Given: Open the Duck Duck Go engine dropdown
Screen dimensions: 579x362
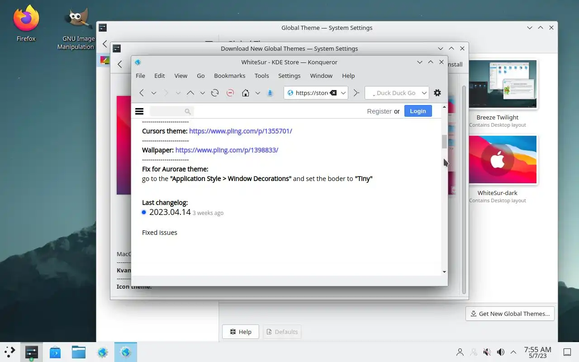Looking at the screenshot, I should click(424, 93).
